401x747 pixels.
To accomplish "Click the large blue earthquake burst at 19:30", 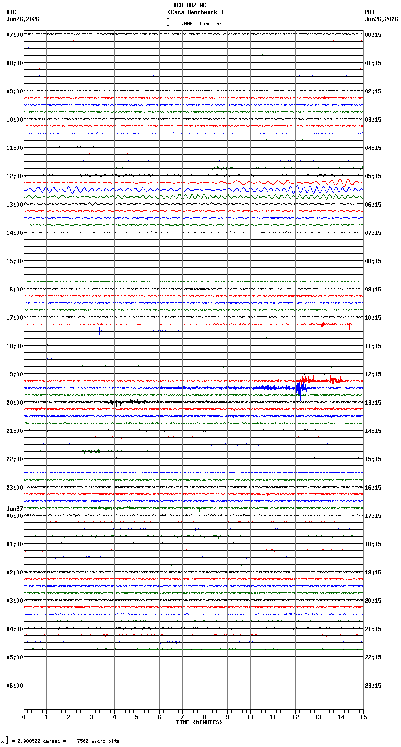I will (x=301, y=388).
